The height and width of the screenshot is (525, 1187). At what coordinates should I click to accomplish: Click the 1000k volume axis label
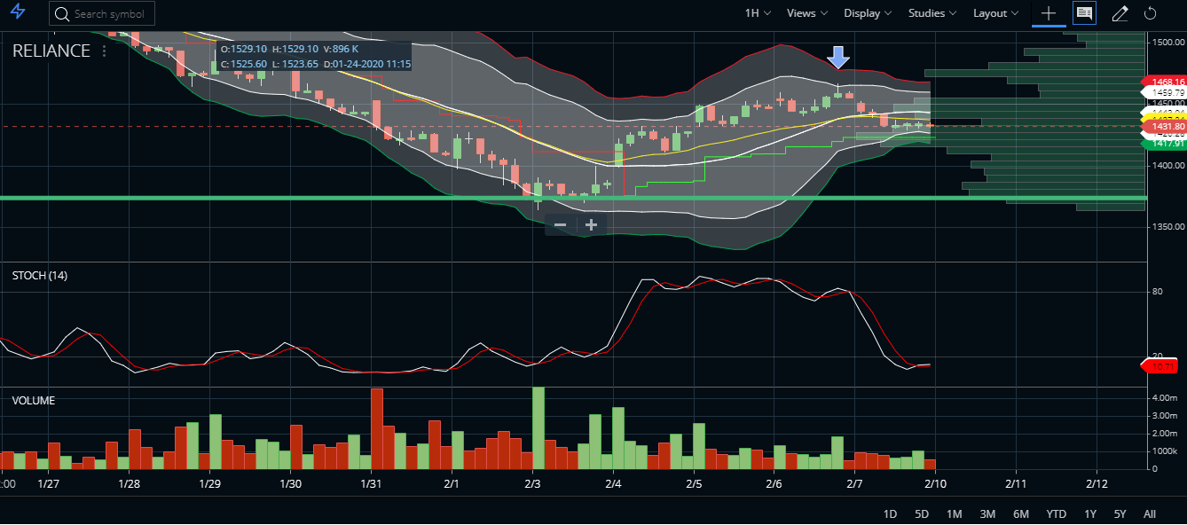point(1164,451)
